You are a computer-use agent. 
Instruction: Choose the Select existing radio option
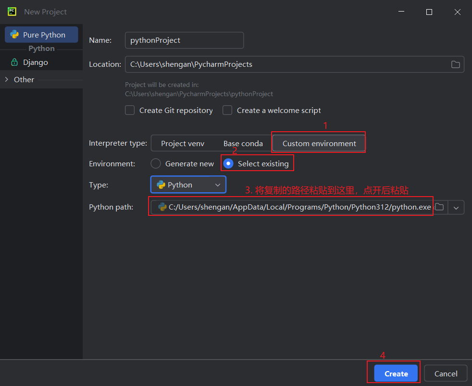click(229, 164)
